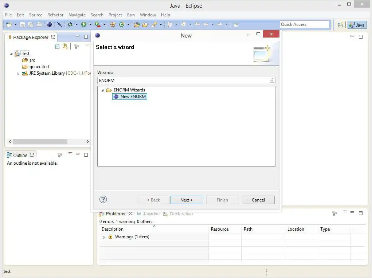Image resolution: width=372 pixels, height=278 pixels.
Task: Open the Outline view menu triangle
Action: pos(70,153)
